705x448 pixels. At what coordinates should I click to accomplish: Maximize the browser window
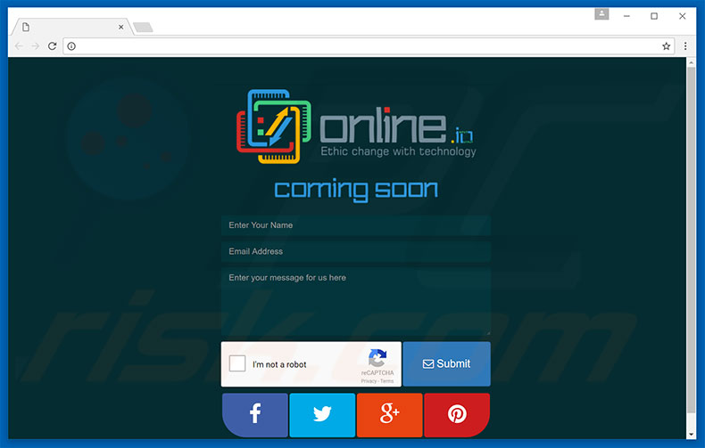tap(654, 16)
